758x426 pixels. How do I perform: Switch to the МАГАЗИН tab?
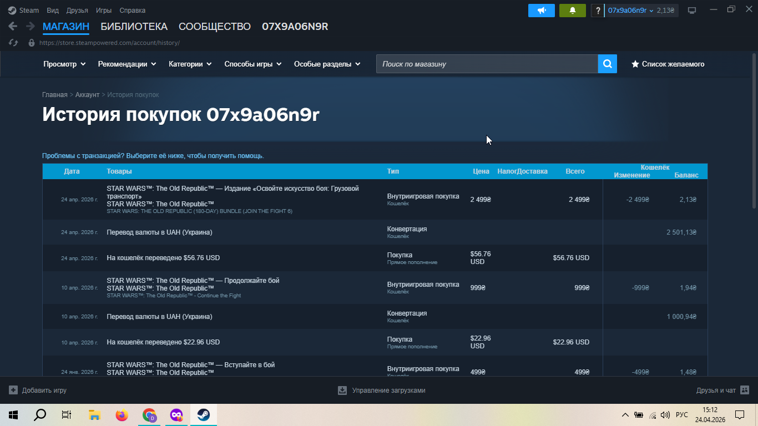[66, 27]
